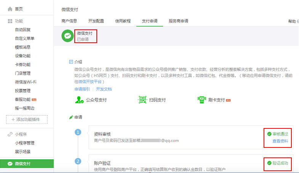
Task: Open 自定义菜单 in the sidebar
Action: click(x=25, y=38)
